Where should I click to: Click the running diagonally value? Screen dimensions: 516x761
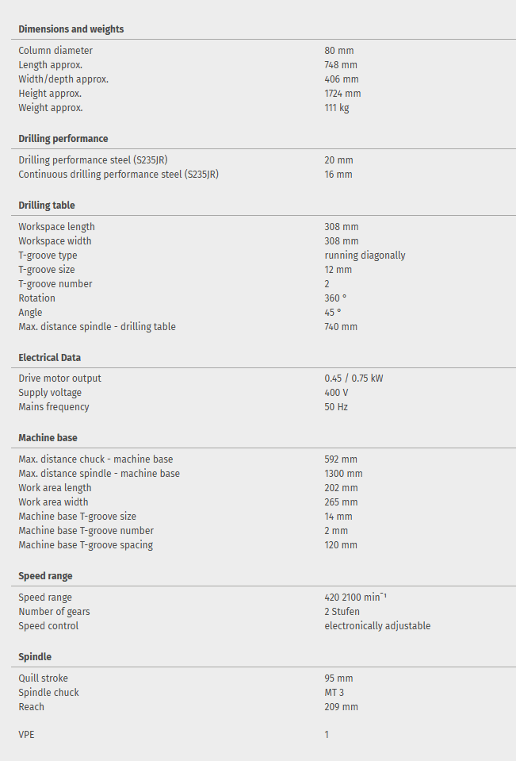point(365,256)
